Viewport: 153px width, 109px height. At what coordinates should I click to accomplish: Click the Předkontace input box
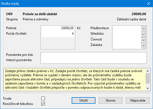[127, 29]
